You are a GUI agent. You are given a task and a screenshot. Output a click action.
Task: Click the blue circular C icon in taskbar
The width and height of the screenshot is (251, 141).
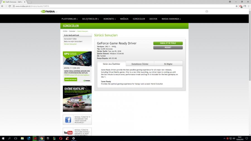pos(29,138)
